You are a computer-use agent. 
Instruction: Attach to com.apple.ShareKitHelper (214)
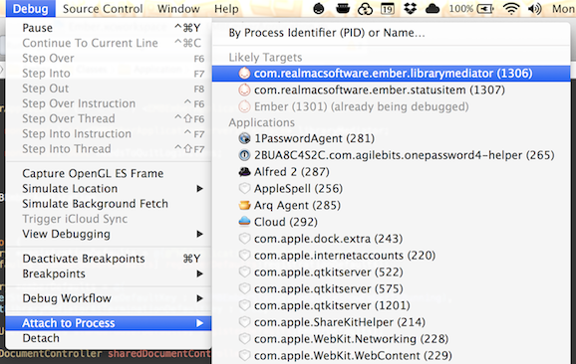(x=392, y=322)
